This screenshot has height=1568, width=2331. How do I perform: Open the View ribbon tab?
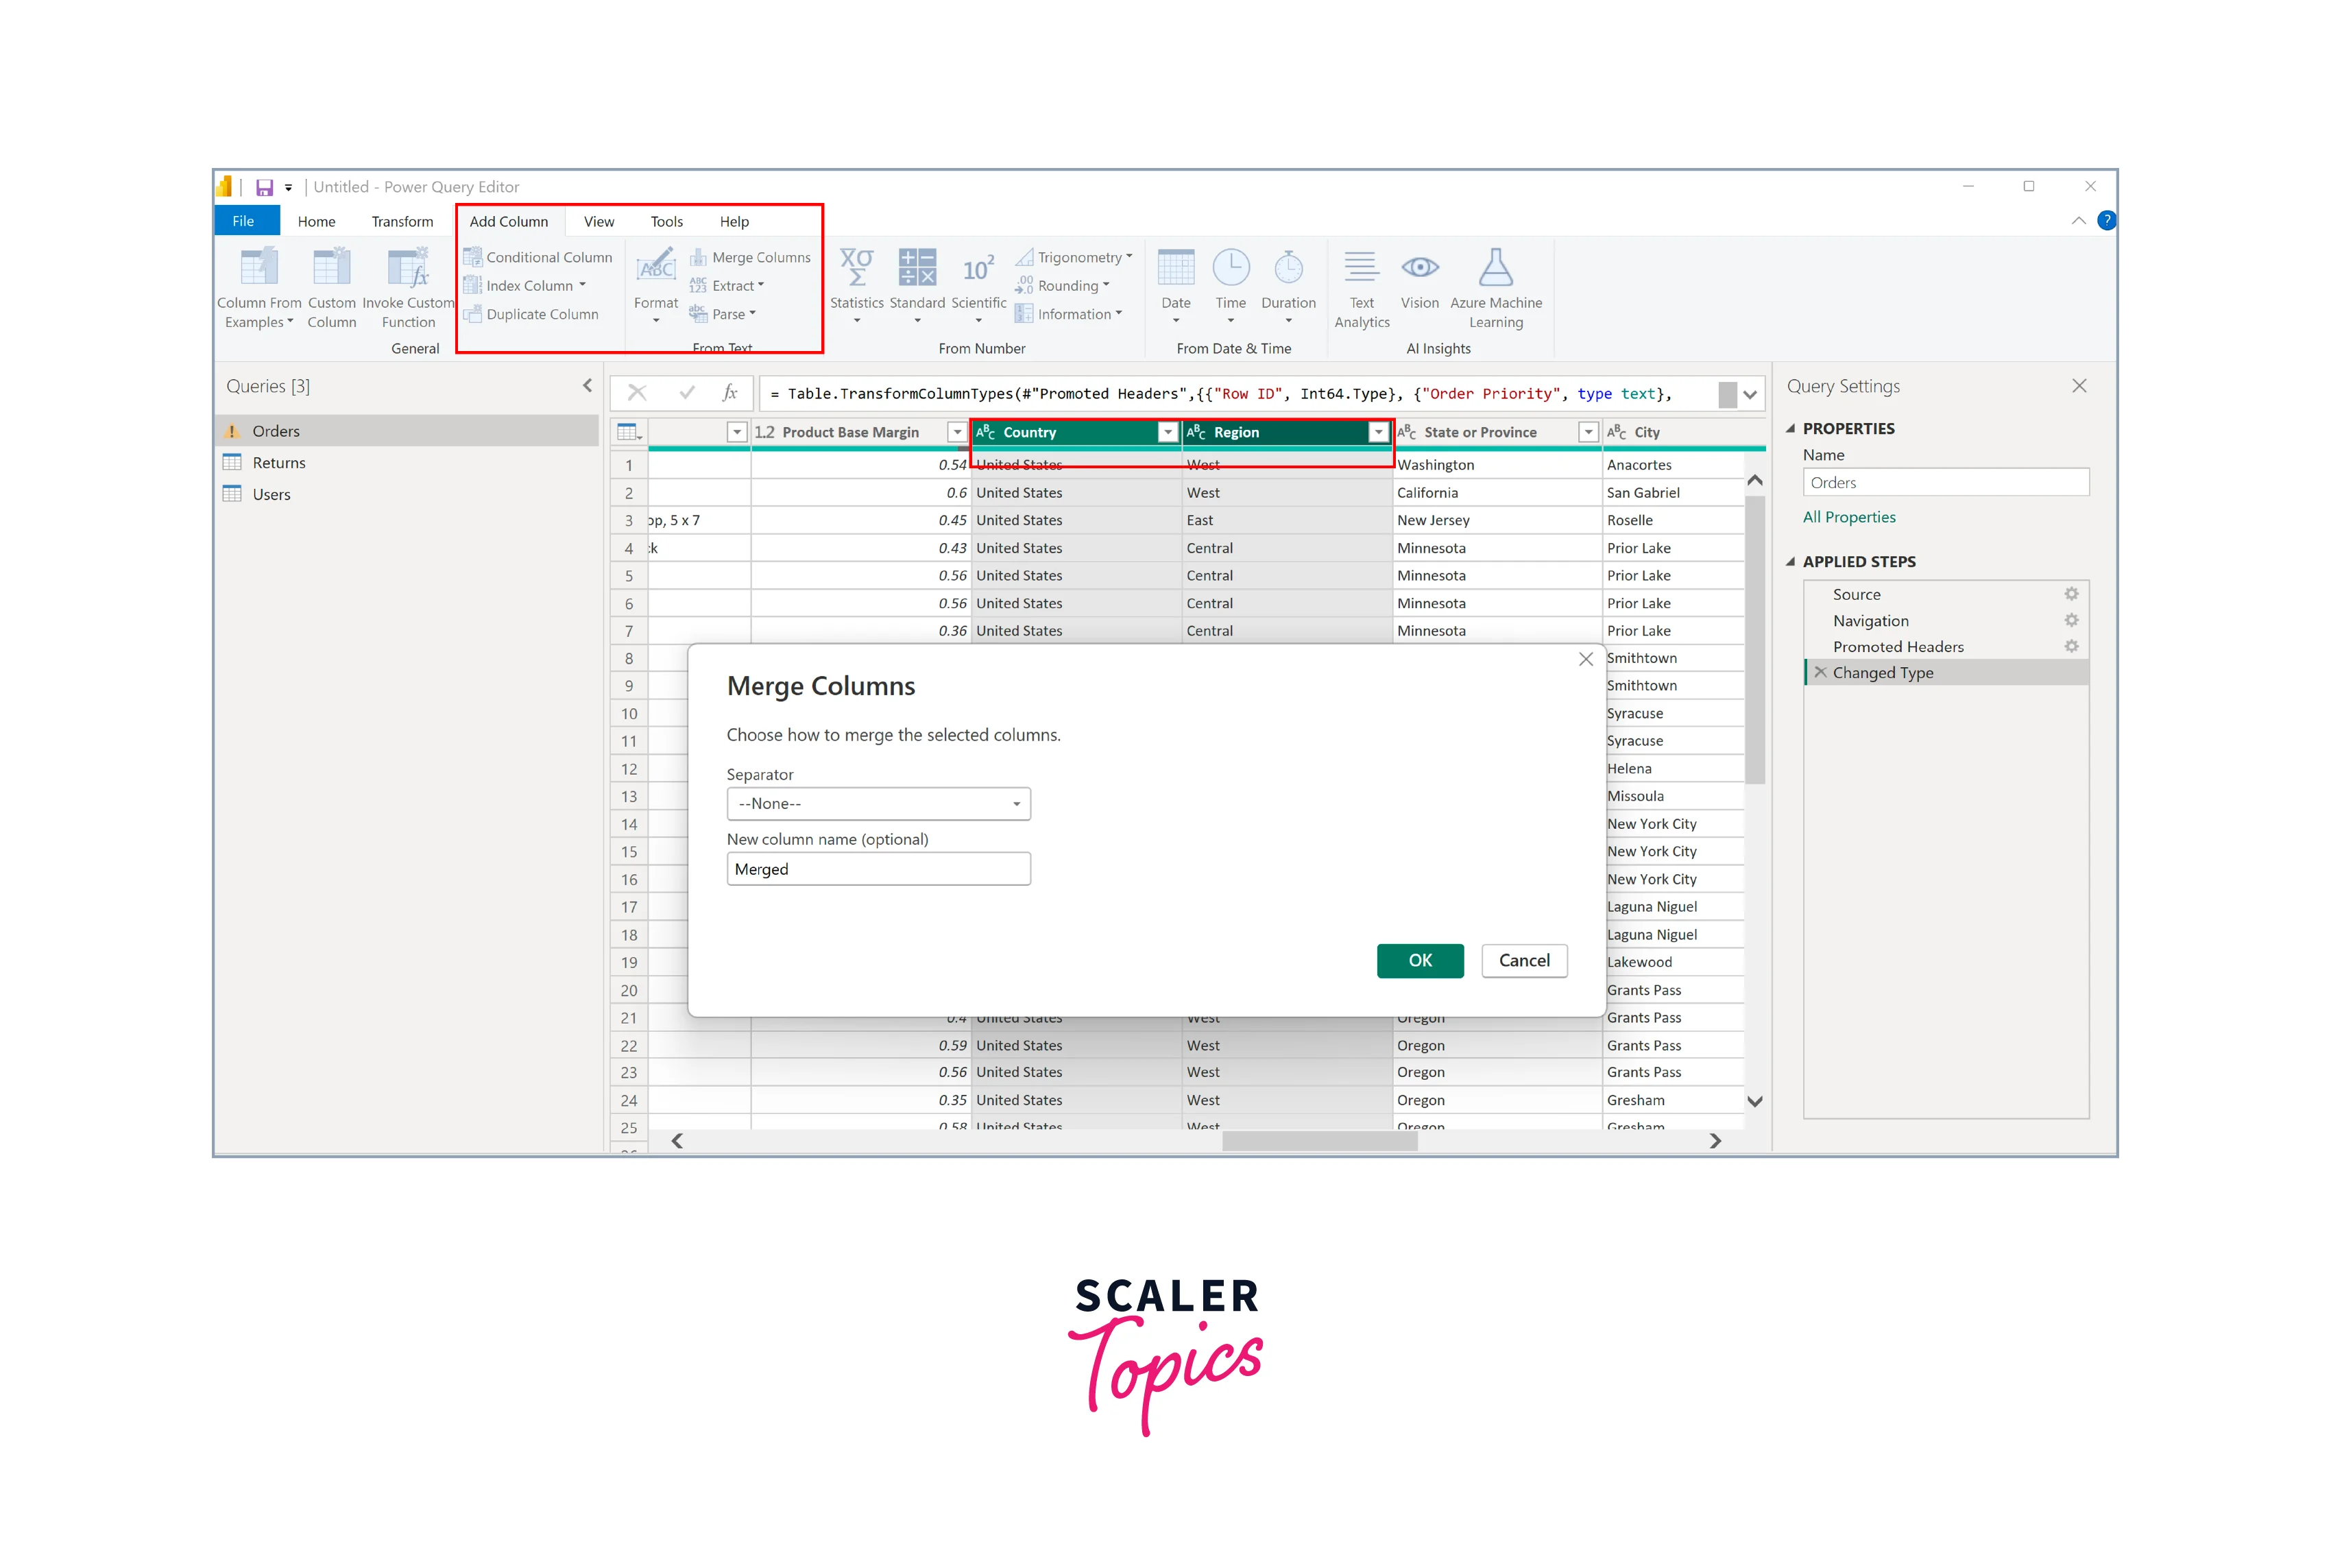[x=598, y=221]
